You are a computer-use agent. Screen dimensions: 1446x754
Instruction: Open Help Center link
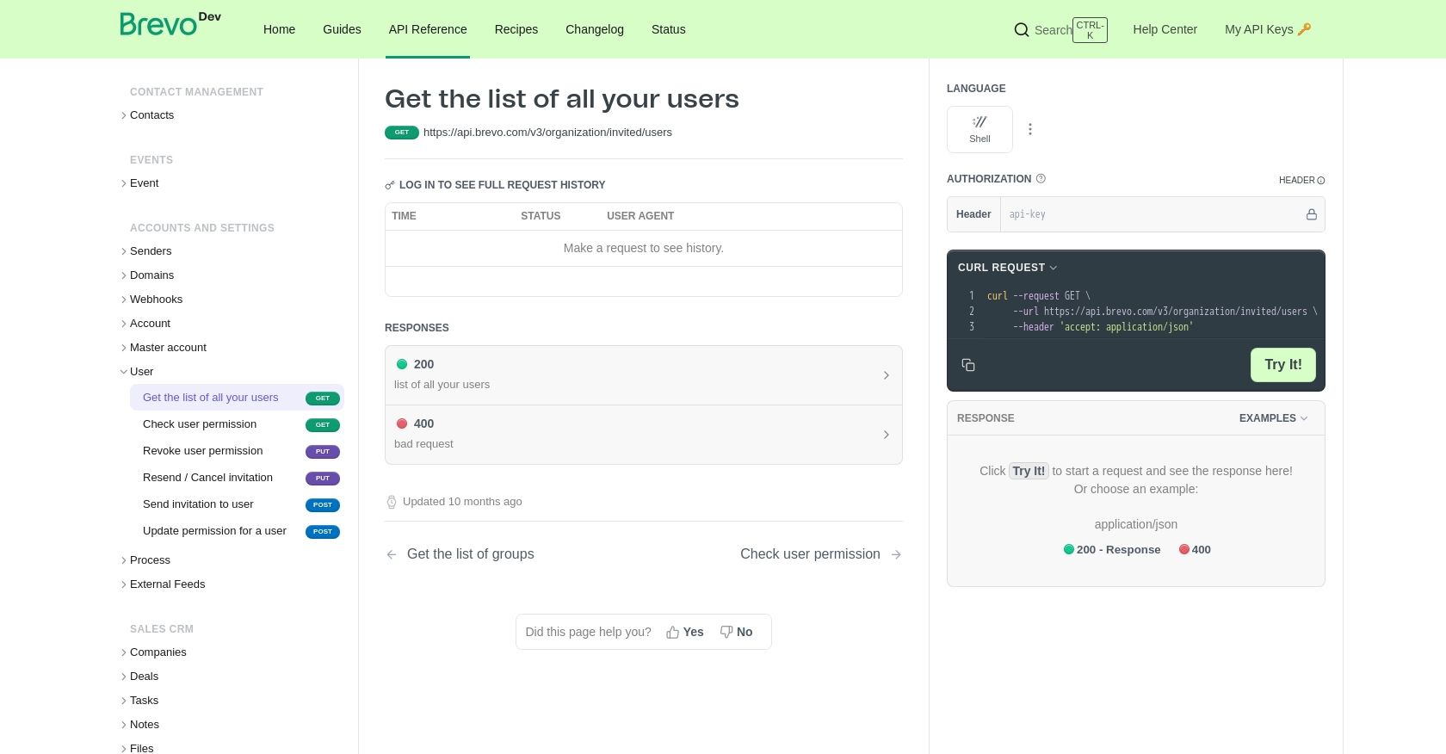coord(1165,29)
